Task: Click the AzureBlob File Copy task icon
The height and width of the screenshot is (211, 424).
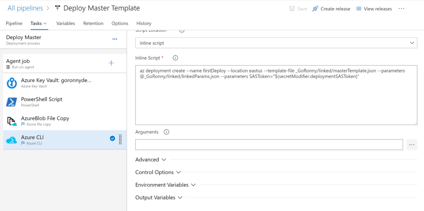Action: (x=12, y=121)
